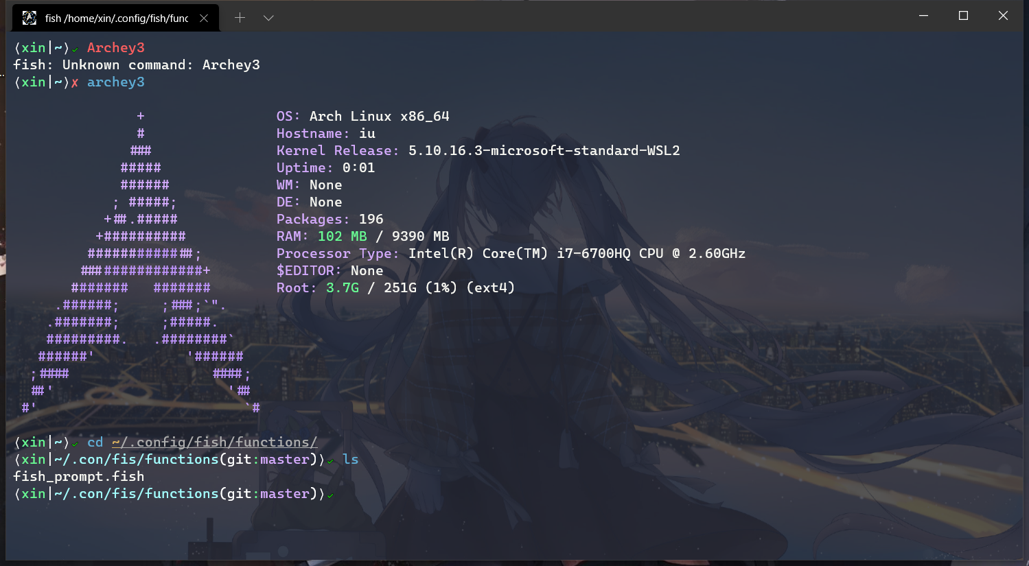Screen dimensions: 1029x566
Task: Click 'fish: Unknown command: Archey3' error line
Action: click(137, 64)
